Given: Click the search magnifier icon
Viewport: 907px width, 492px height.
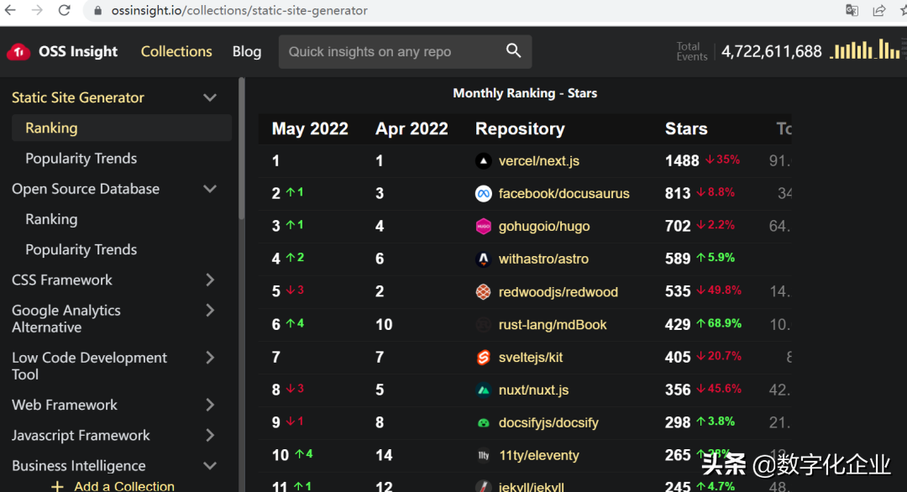Looking at the screenshot, I should coord(514,51).
